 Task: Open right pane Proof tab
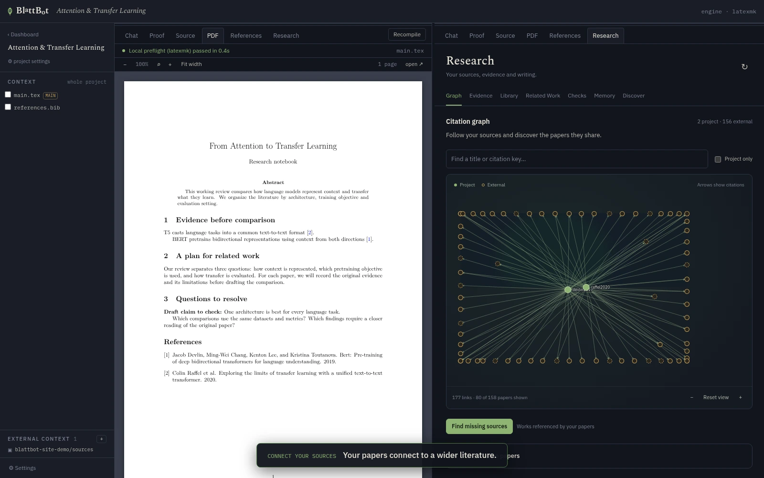click(477, 36)
